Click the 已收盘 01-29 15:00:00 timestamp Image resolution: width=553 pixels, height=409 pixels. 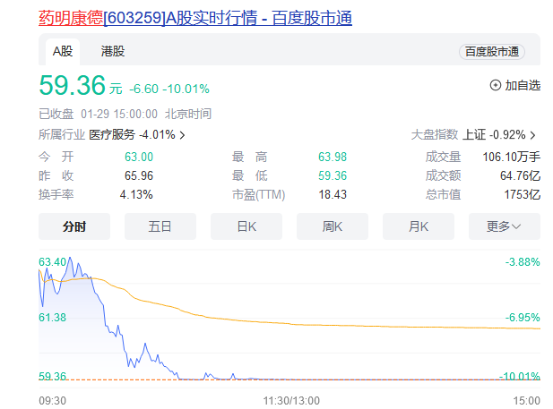125,115
